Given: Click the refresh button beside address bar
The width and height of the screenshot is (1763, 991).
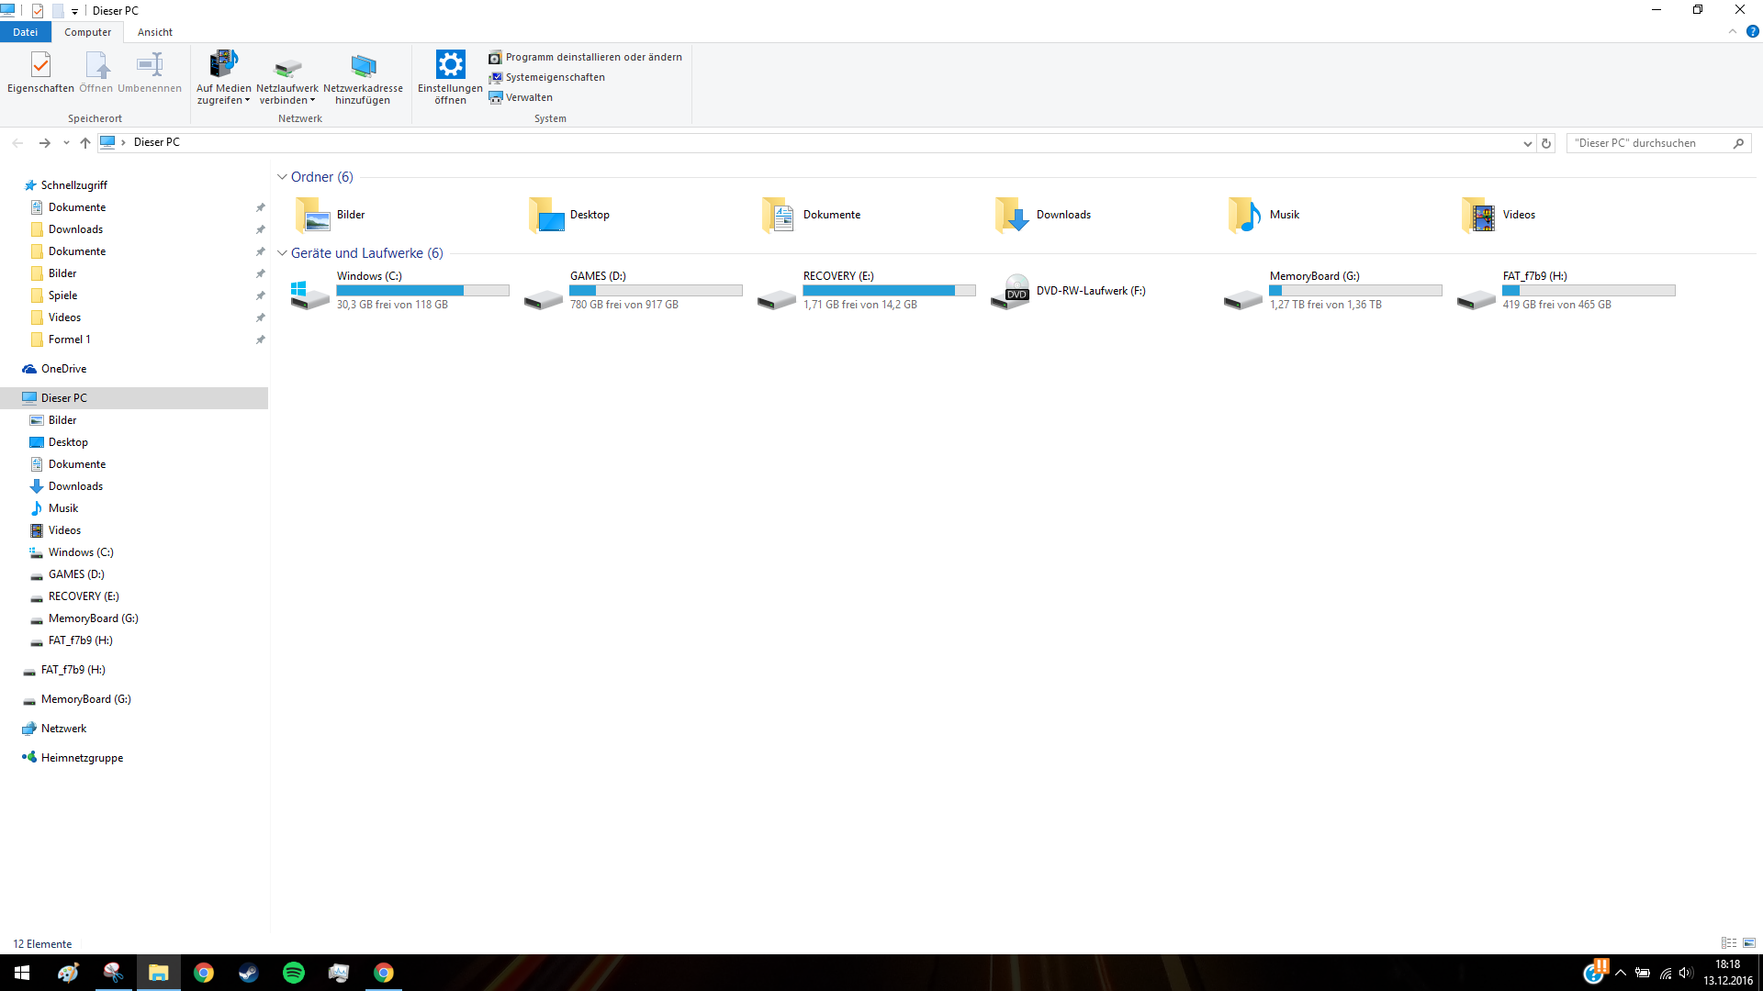Looking at the screenshot, I should tap(1546, 143).
